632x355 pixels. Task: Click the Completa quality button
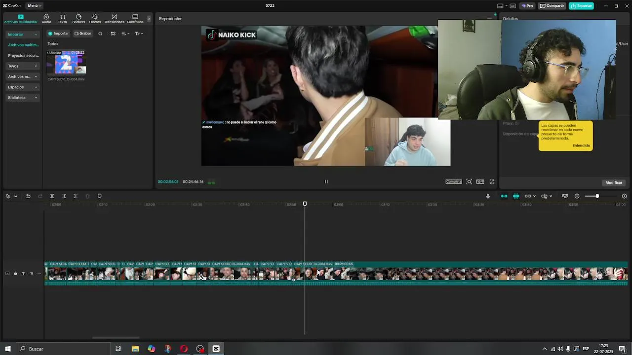pyautogui.click(x=454, y=181)
